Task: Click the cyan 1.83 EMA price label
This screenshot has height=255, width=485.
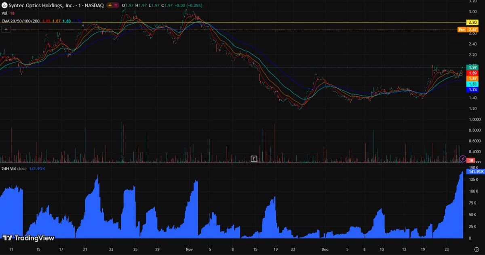Action: pyautogui.click(x=472, y=84)
